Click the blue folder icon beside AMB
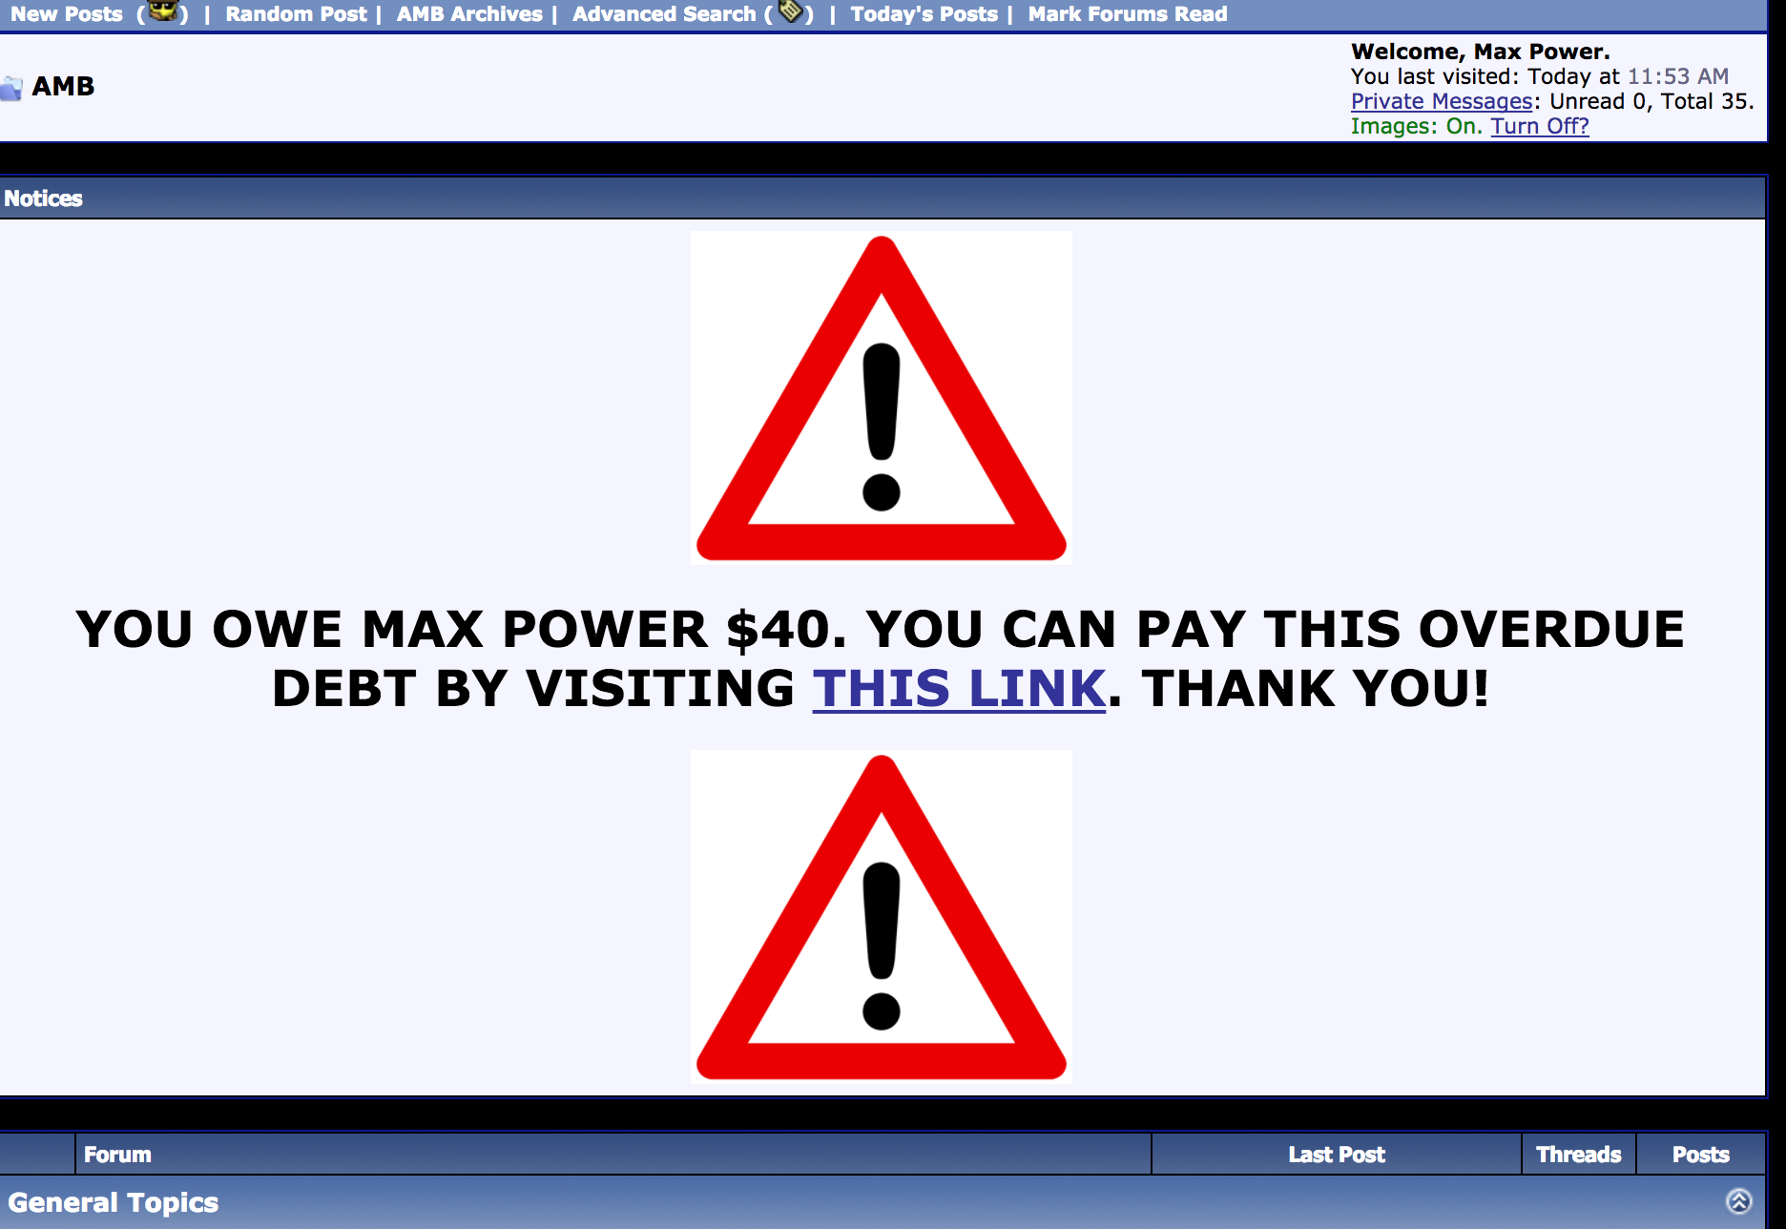 pos(10,88)
